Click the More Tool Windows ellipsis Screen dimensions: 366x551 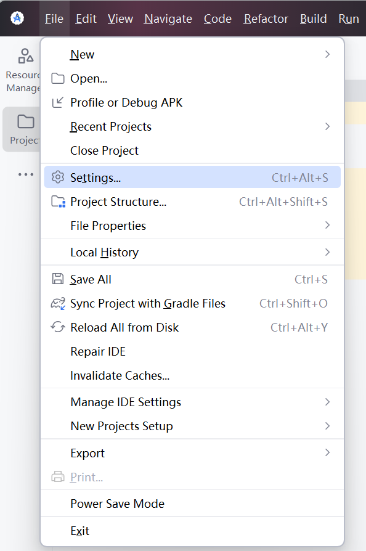coord(26,174)
